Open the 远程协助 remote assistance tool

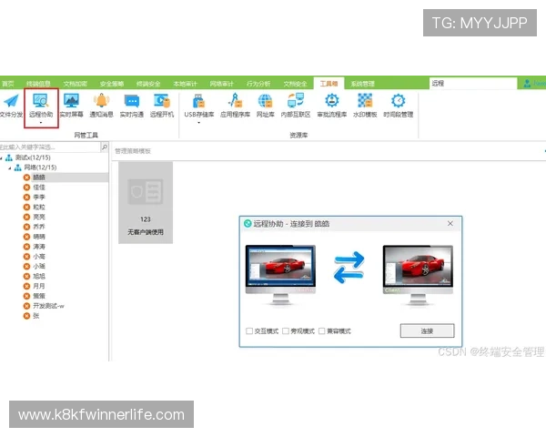41,105
